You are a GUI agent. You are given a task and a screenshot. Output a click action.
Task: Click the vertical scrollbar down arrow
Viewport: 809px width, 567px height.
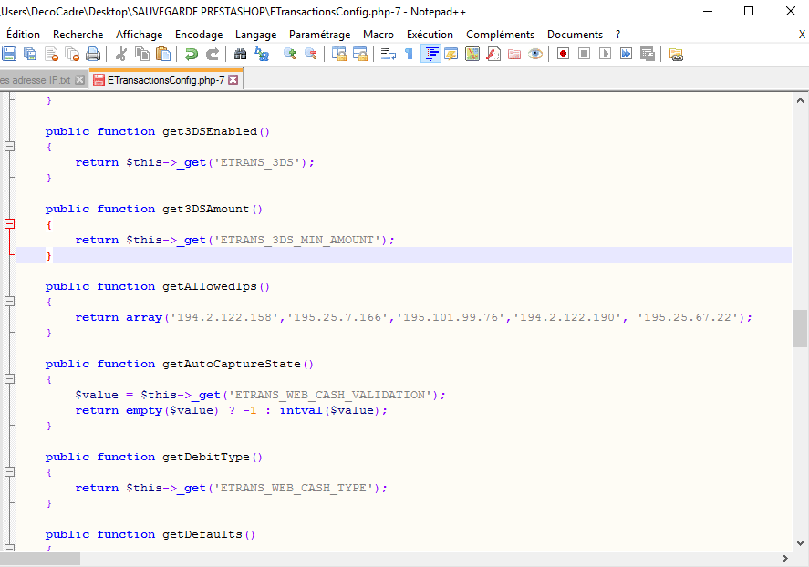[800, 543]
